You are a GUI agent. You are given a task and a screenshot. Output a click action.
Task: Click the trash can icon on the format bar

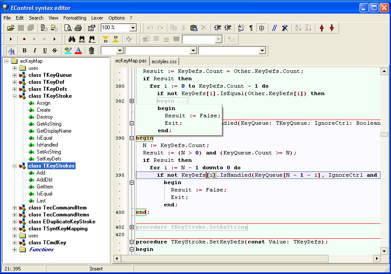(91, 51)
